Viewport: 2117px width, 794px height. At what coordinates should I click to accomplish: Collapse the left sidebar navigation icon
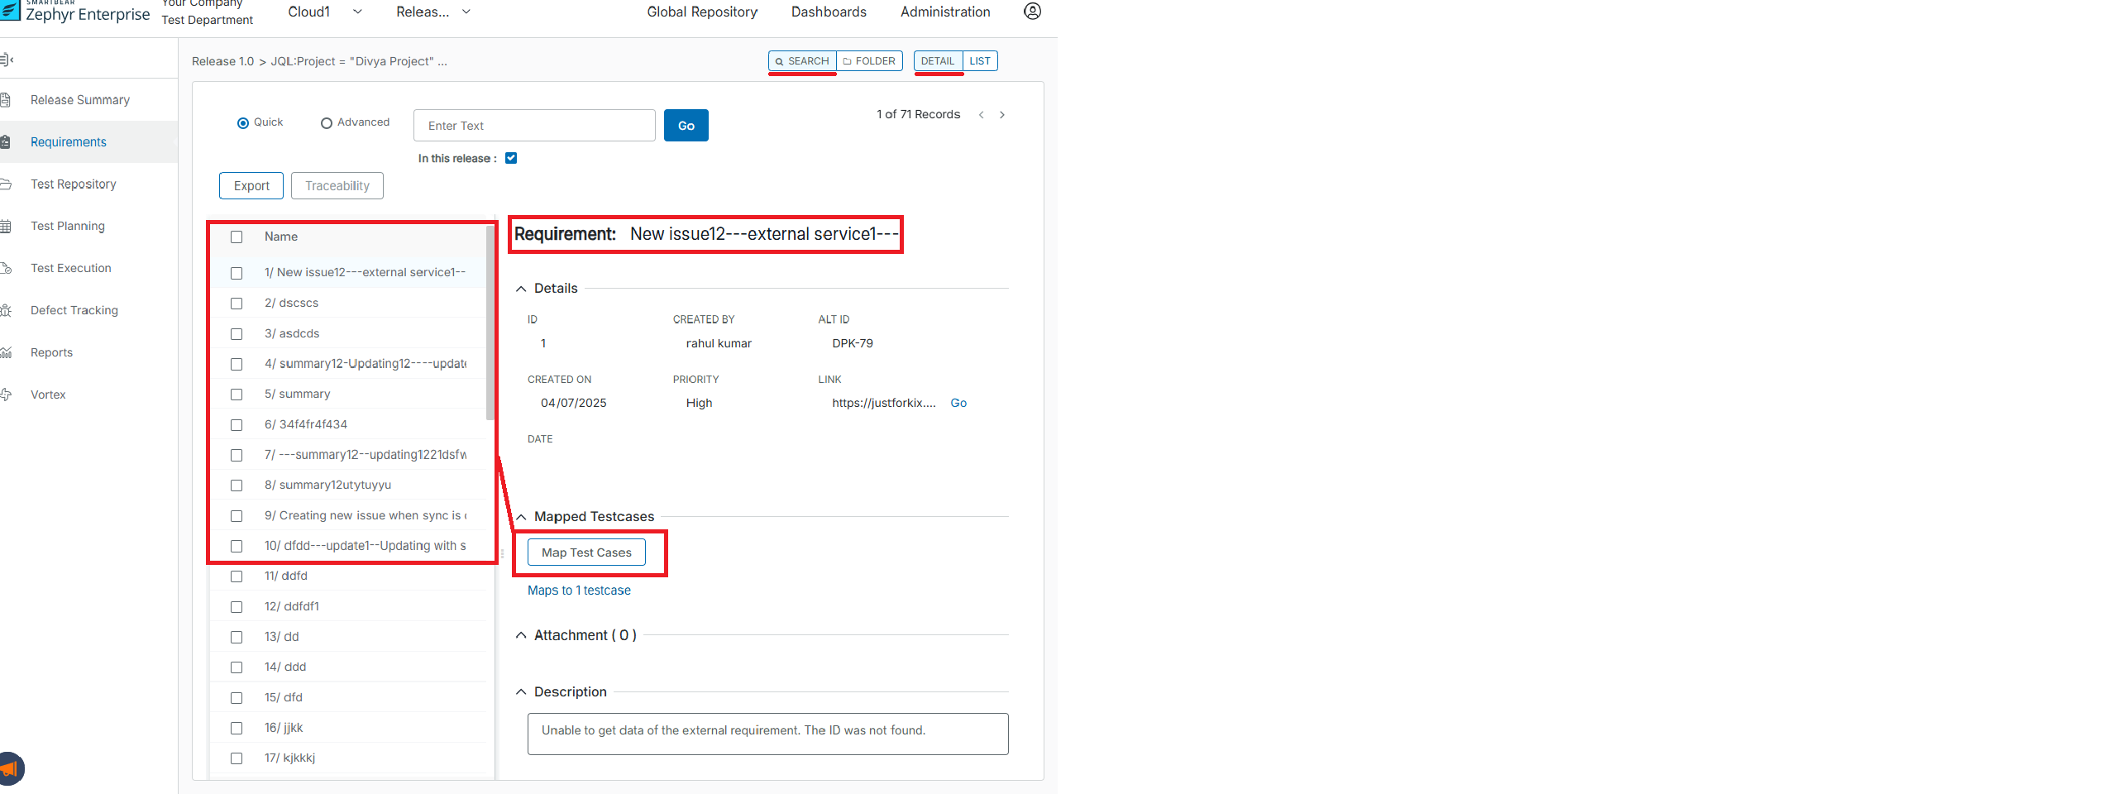pyautogui.click(x=7, y=60)
